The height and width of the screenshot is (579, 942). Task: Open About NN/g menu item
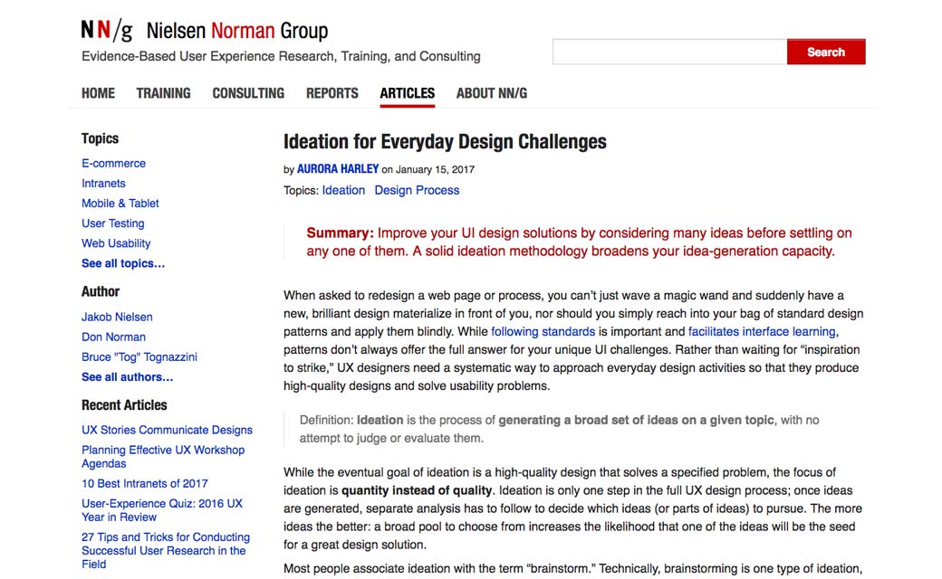[491, 93]
